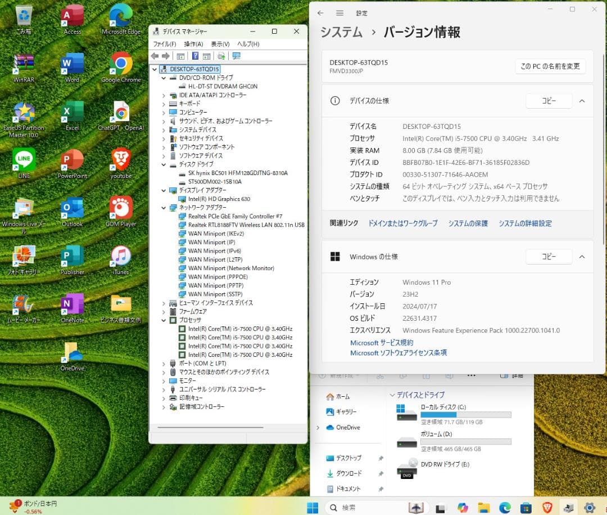Open properties via the Device Manager toolbar icon
The width and height of the screenshot is (607, 515).
[180, 56]
